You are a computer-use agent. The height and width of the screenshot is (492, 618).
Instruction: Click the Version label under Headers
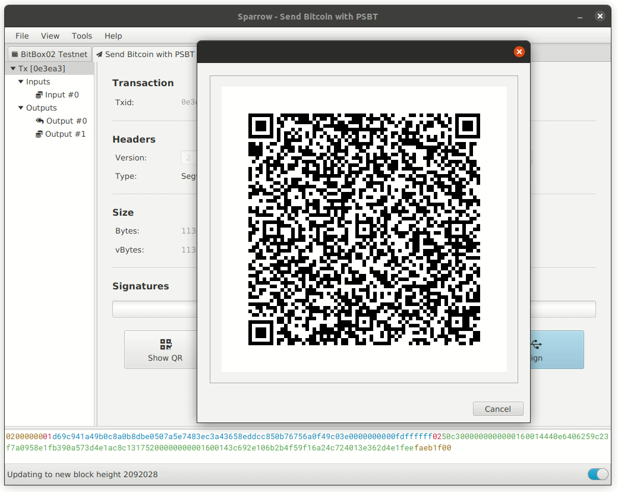coord(131,157)
